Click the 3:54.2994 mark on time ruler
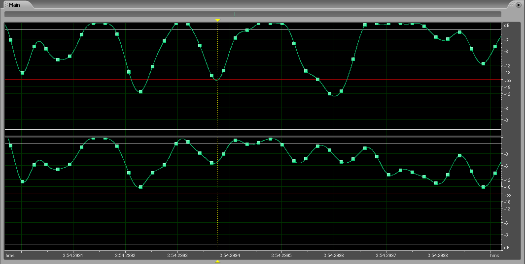Image resolution: width=525 pixels, height=264 pixels. (x=230, y=255)
